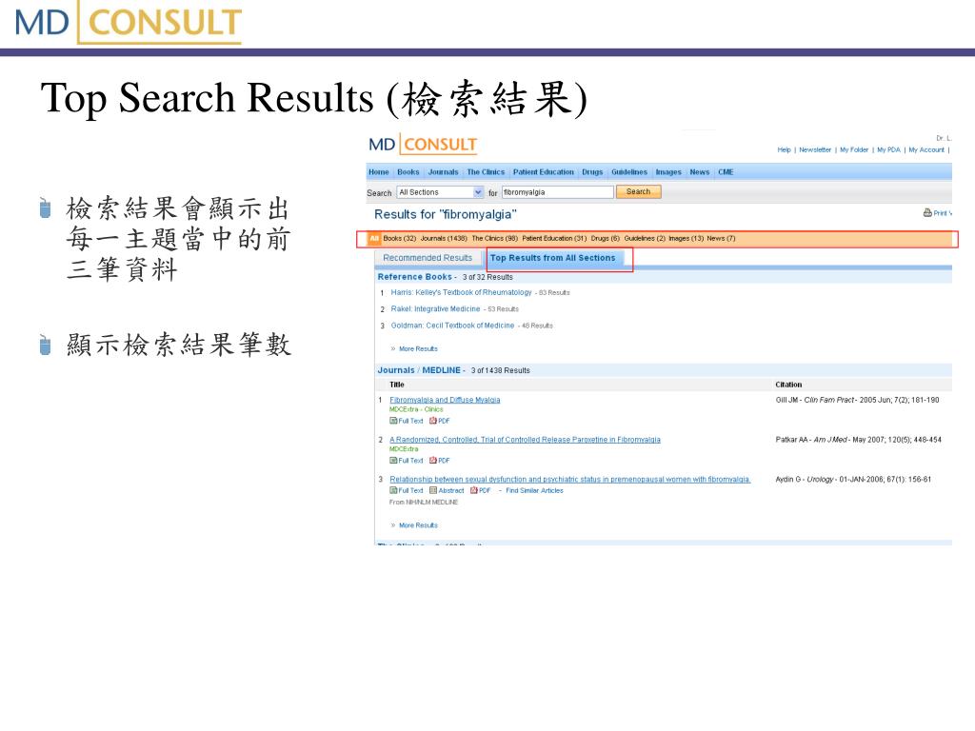975x731 pixels.
Task: Open PDF for Fibromyalgia and Diffuse Myalgia
Action: [x=439, y=421]
